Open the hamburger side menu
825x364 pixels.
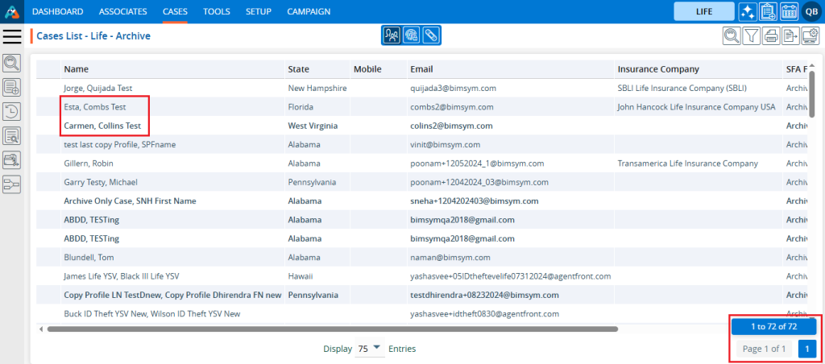(x=12, y=36)
